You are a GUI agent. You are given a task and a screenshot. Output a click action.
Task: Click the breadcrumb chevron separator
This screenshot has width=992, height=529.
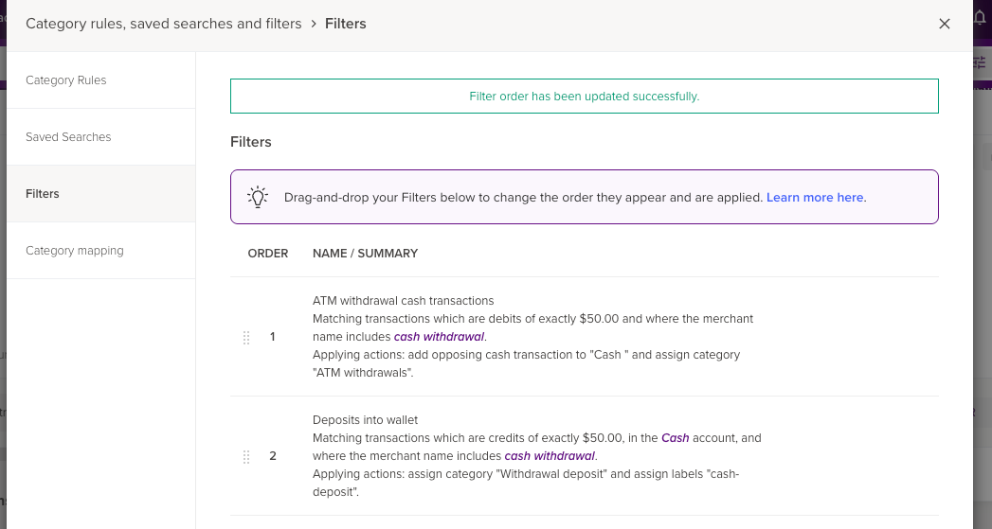(x=313, y=24)
